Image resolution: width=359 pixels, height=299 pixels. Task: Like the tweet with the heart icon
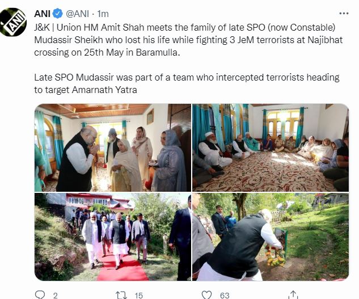click(207, 295)
